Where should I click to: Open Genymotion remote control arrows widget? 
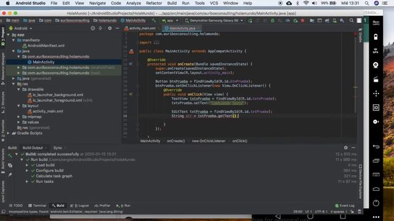[376, 93]
